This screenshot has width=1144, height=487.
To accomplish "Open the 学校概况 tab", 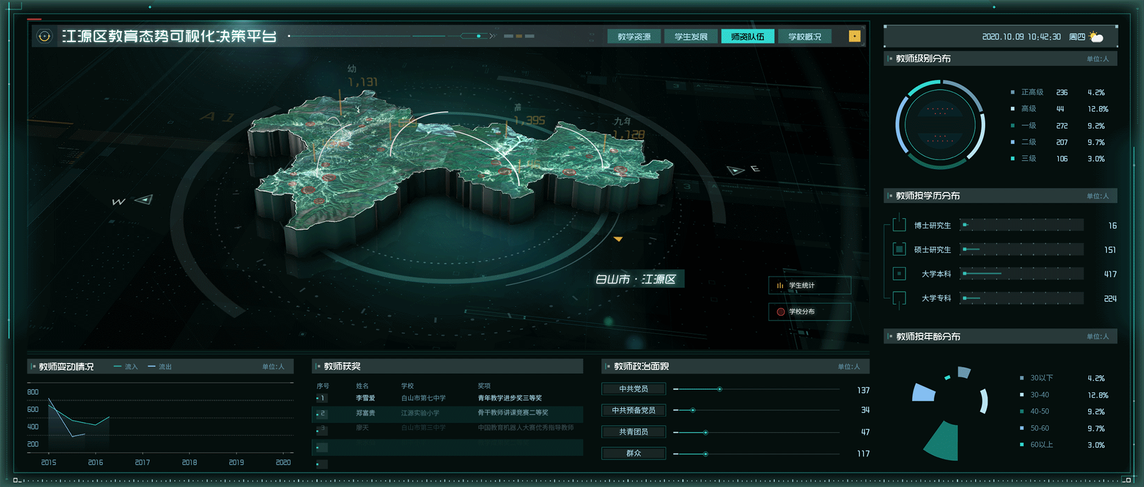I will click(x=805, y=37).
